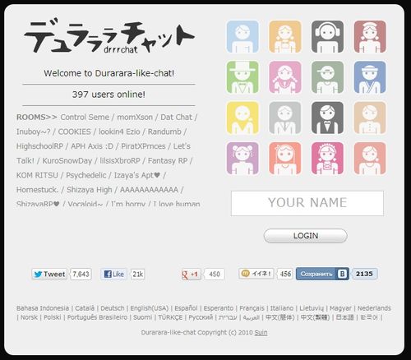Select the blue sailor cap avatar
The width and height of the screenshot is (411, 360).
(x=370, y=77)
